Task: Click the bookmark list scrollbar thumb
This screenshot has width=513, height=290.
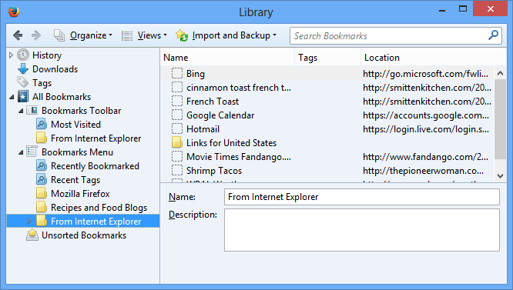Action: (x=500, y=119)
